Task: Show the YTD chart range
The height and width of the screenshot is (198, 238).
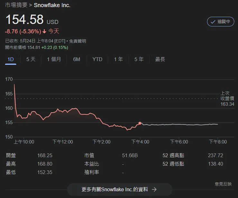Action: pos(97,59)
